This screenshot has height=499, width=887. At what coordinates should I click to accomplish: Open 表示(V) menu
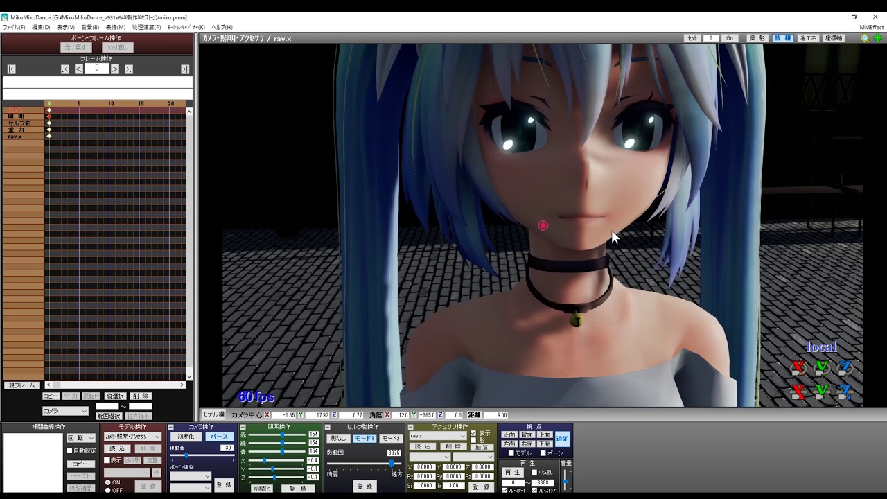pos(66,27)
